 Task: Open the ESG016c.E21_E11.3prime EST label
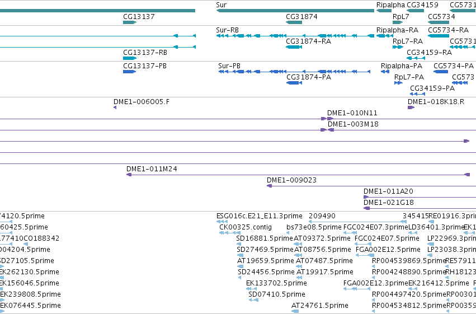point(259,216)
